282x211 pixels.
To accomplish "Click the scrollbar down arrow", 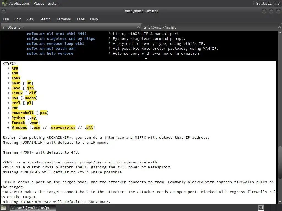I will [280, 202].
